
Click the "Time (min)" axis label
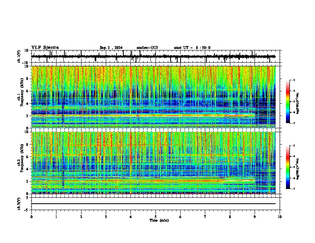159,220
